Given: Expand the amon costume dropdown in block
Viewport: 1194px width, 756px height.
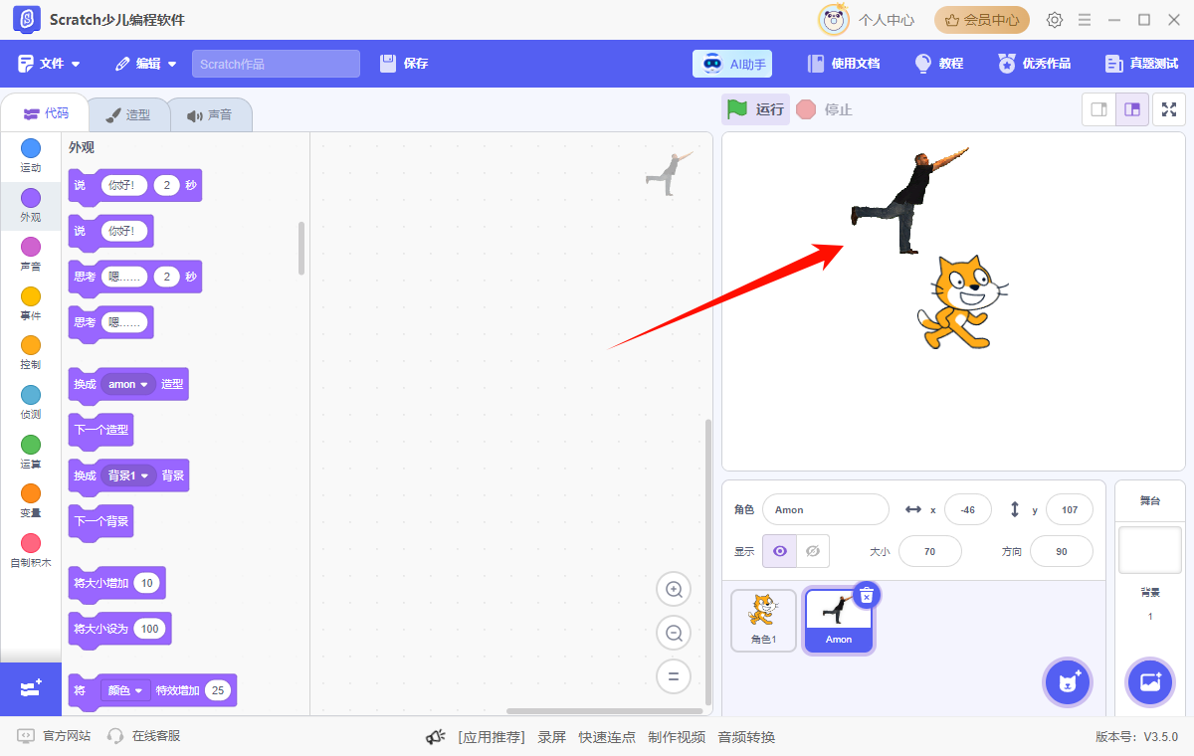Looking at the screenshot, I should 143,384.
